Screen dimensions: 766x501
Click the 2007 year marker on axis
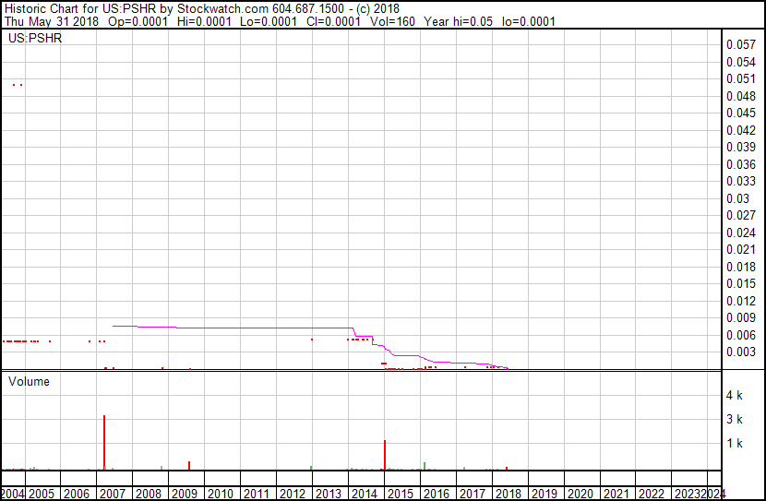[x=114, y=494]
